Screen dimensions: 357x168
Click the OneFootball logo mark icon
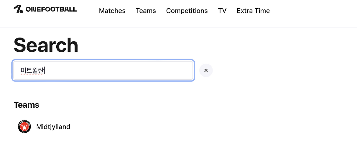coord(18,9)
